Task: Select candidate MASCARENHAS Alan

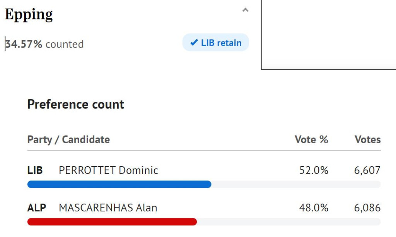Action: tap(108, 208)
